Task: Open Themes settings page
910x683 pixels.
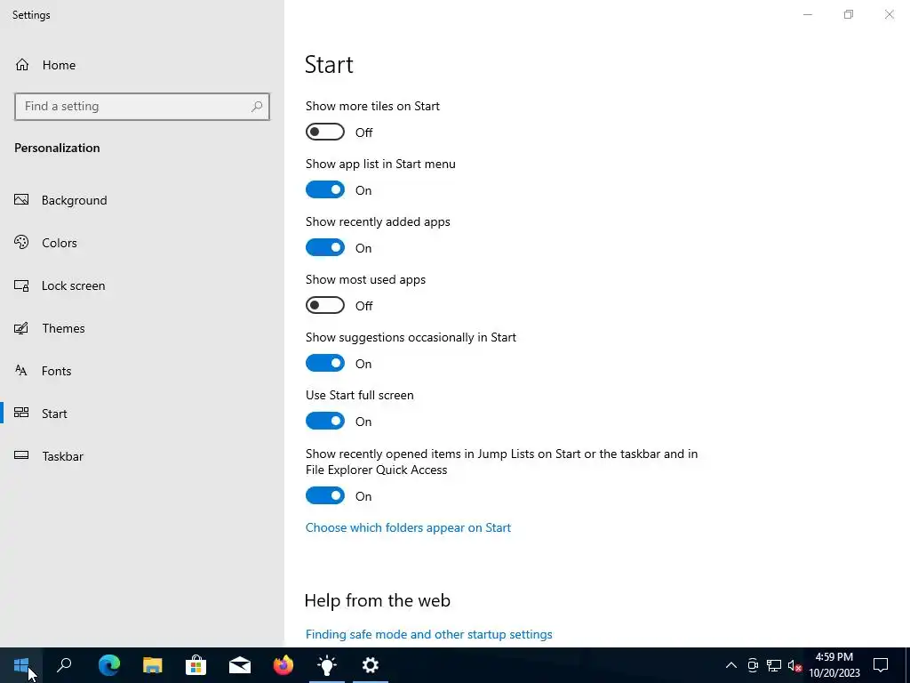Action: tap(50, 328)
